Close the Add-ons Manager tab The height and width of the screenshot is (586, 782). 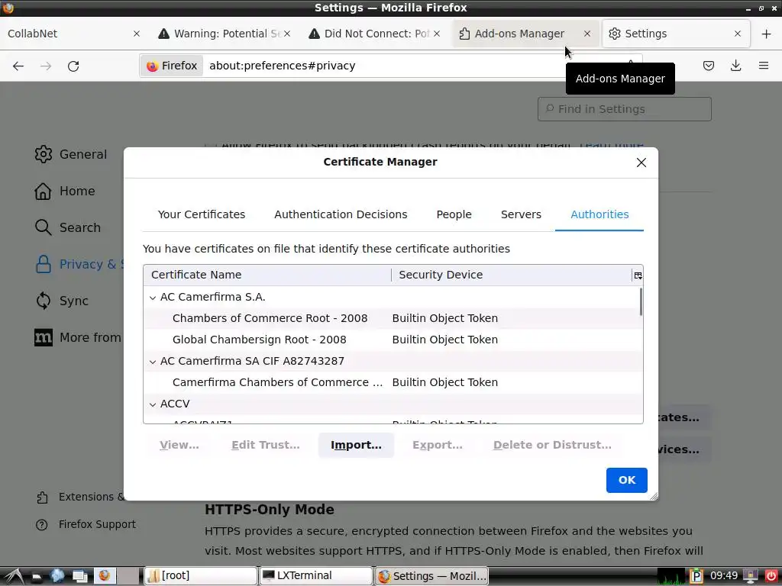coord(587,34)
